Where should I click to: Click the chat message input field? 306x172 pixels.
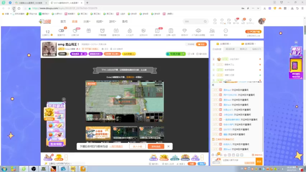click(x=238, y=161)
